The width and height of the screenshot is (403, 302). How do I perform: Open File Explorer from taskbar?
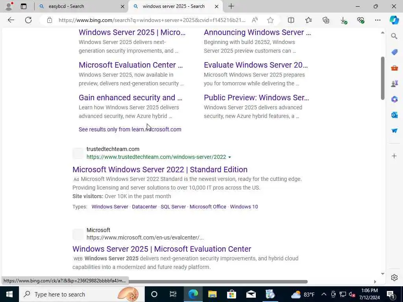pos(212,294)
